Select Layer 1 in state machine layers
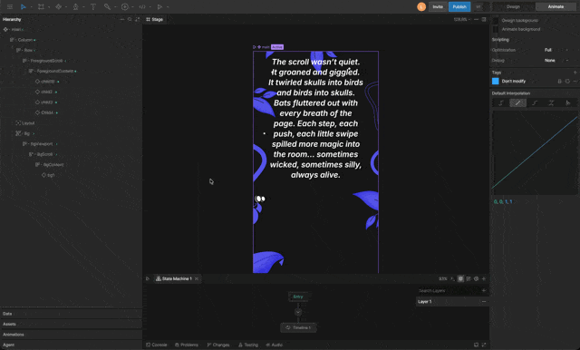 point(452,302)
